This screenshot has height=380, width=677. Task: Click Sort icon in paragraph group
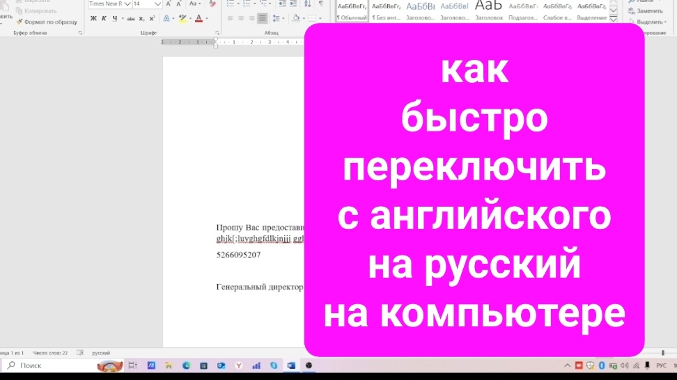click(307, 4)
